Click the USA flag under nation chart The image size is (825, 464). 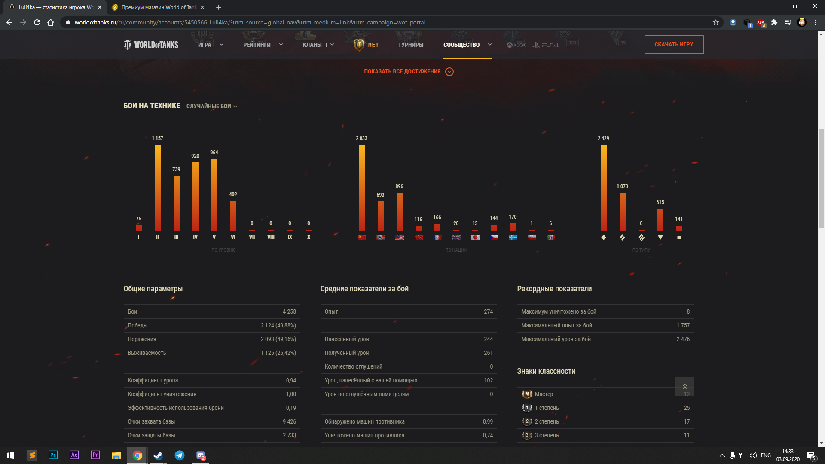(400, 237)
